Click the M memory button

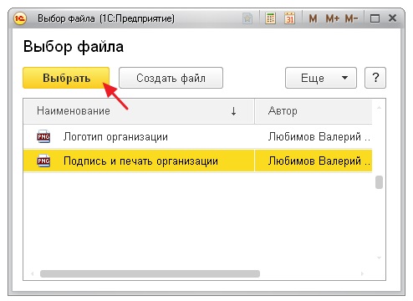[313, 18]
